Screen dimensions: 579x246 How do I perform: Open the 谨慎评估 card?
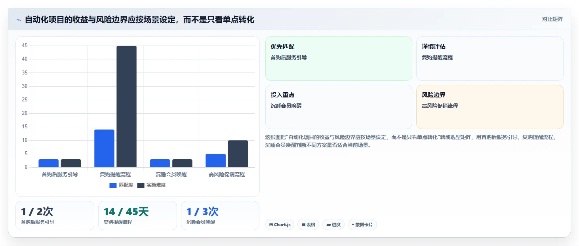[x=490, y=59]
